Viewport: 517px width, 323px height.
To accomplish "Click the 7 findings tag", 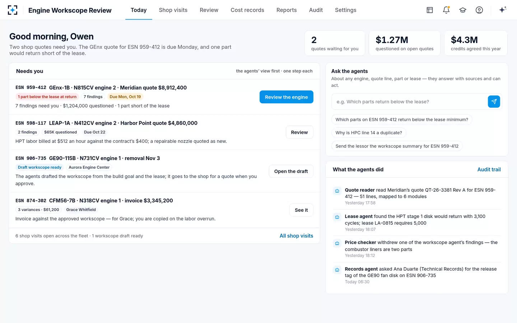I will coord(93,97).
